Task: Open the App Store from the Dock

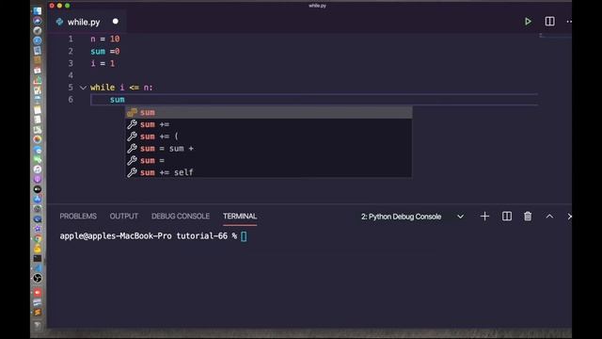Action: click(38, 199)
